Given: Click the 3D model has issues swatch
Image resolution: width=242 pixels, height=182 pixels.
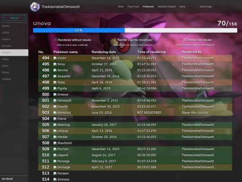Looking at the screenshot, I should [181, 40].
